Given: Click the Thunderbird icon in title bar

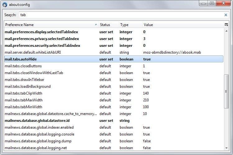Looking at the screenshot, I should (x=5, y=5).
